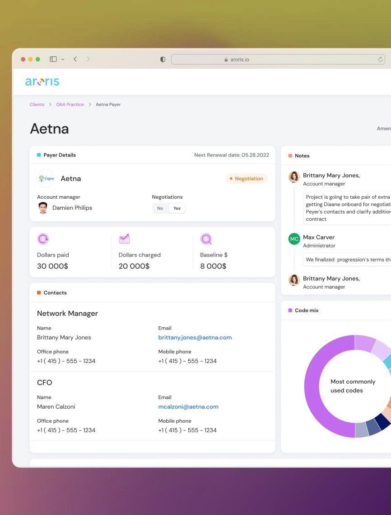This screenshot has height=515, width=391.
Task: Open the note 'We finalized progression`s terms'
Action: (x=347, y=259)
